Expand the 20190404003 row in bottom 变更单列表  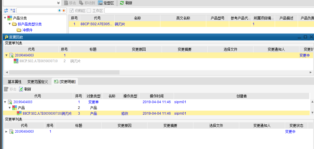click(6, 132)
